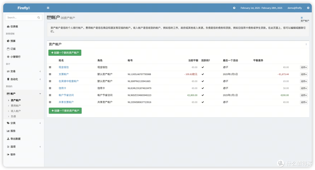Open the 导出数据 menu item
The height and width of the screenshot is (170, 315).
15,139
